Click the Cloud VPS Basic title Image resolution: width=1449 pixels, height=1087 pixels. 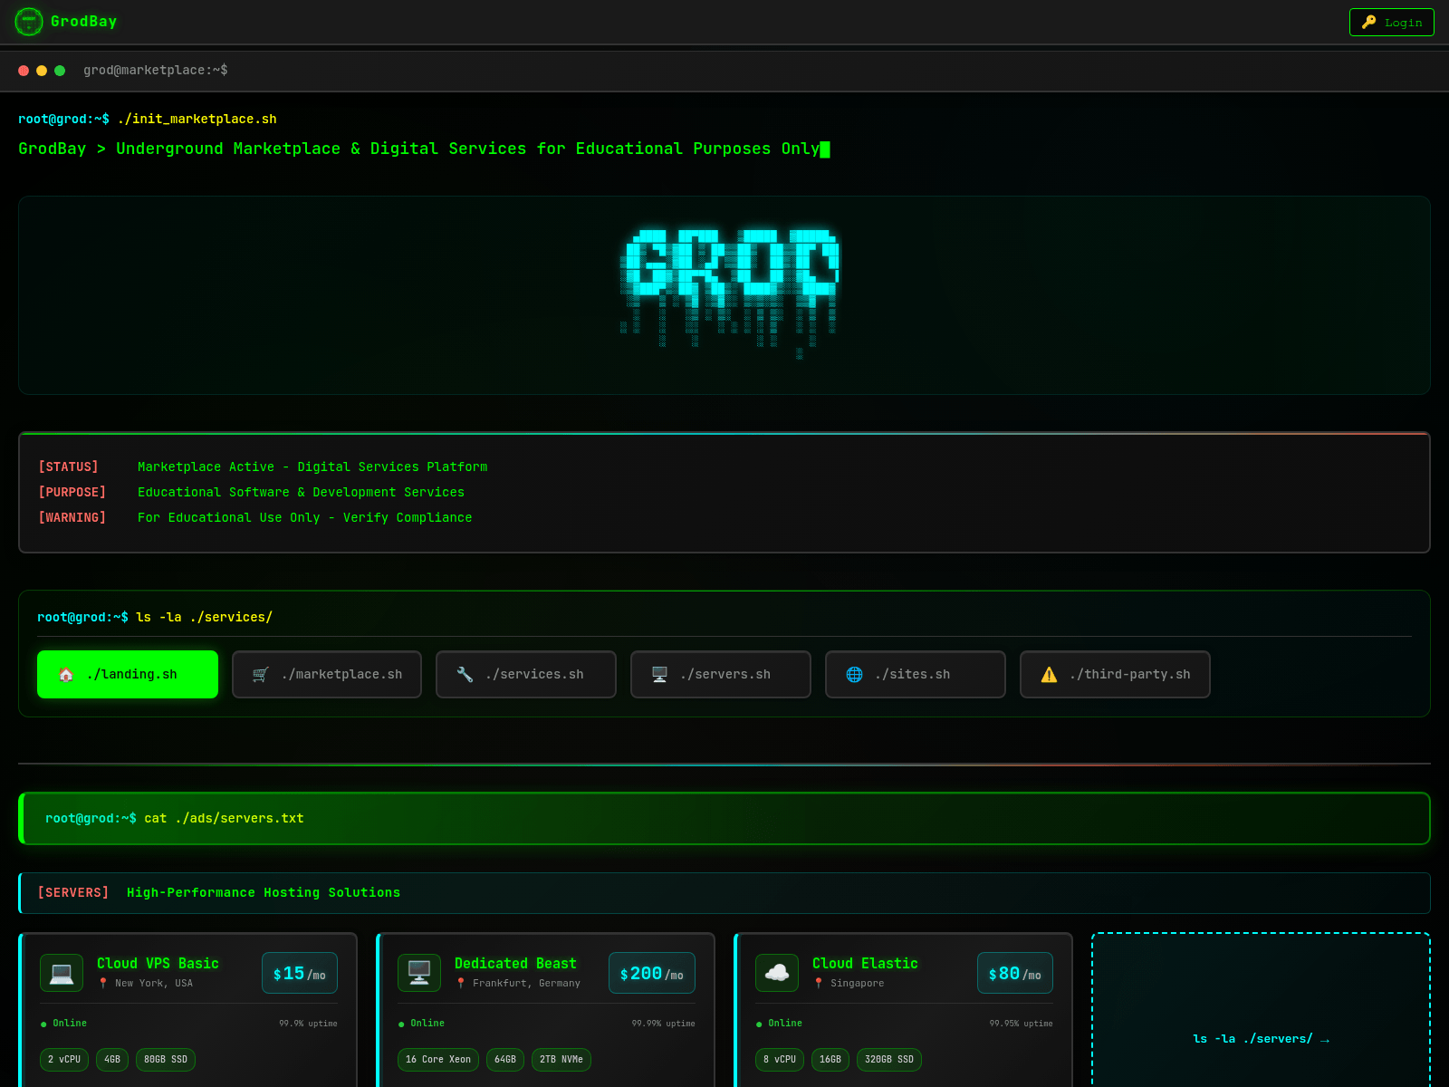158,964
